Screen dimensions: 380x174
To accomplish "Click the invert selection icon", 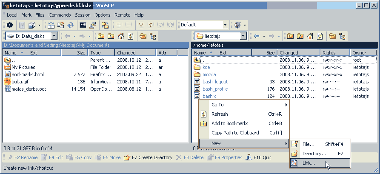I will (151, 25).
